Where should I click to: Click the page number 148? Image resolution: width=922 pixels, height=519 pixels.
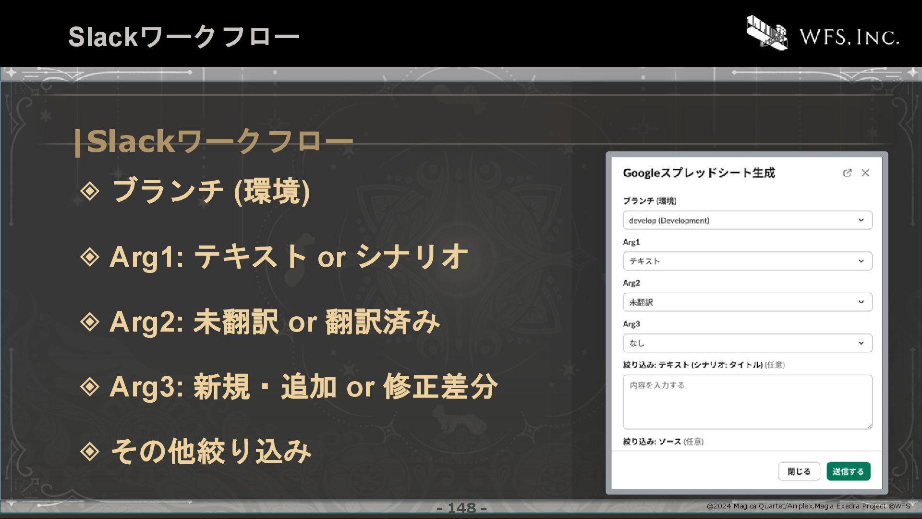(461, 508)
